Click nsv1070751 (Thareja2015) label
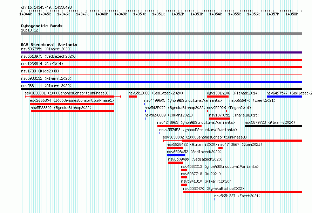This screenshot has width=312, height=213. pos(234,115)
